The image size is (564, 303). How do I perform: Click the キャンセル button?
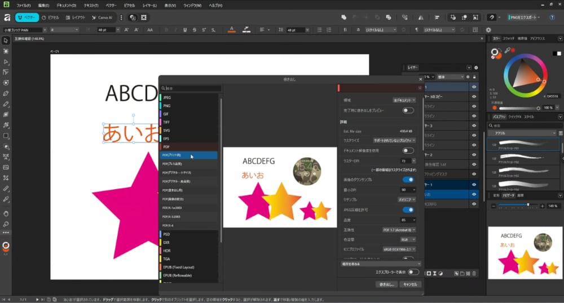[x=410, y=284]
